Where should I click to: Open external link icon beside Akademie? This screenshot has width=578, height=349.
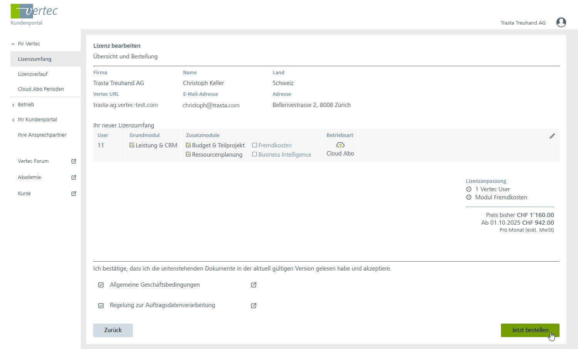(x=74, y=177)
